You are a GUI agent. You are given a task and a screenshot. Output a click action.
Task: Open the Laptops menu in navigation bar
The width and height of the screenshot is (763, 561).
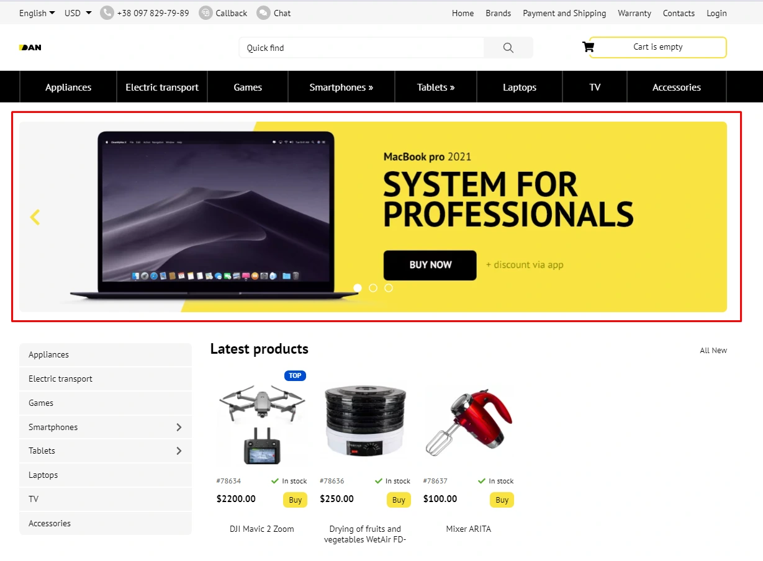tap(520, 87)
